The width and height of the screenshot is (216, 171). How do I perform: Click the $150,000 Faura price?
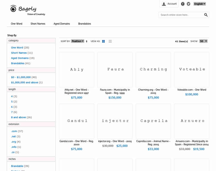tap(115, 98)
